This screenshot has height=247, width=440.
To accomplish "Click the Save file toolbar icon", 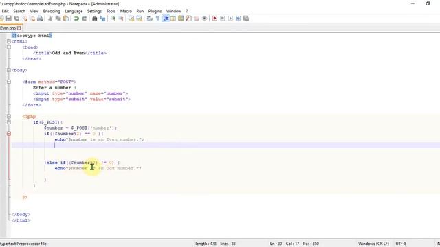I will [x=9, y=19].
